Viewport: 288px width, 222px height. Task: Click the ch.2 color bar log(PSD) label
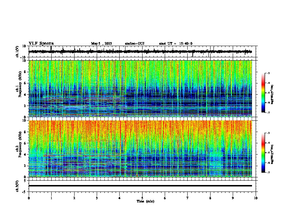click(x=272, y=154)
